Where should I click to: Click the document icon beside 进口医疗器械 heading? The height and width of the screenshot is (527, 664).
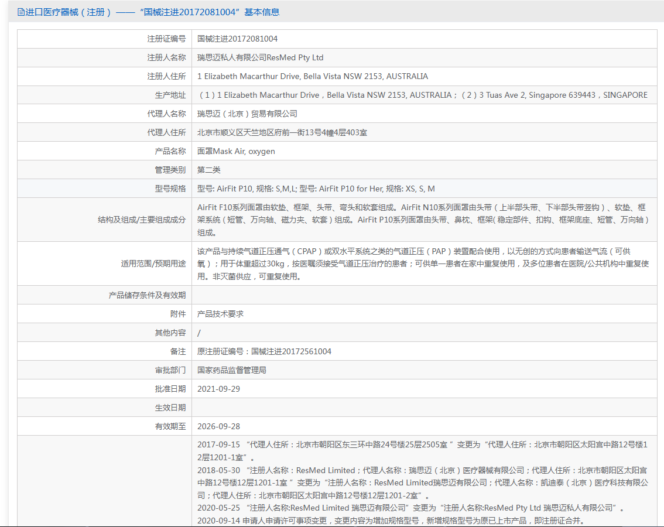coord(20,12)
